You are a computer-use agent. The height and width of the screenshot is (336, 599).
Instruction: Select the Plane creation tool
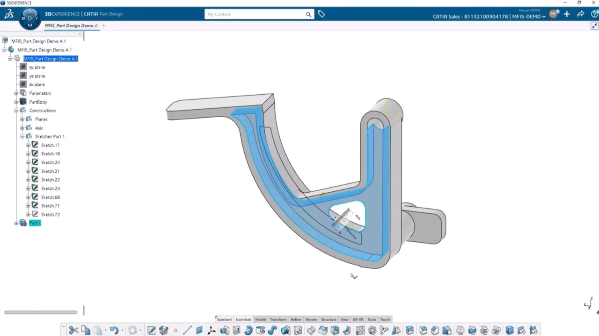[198, 330]
